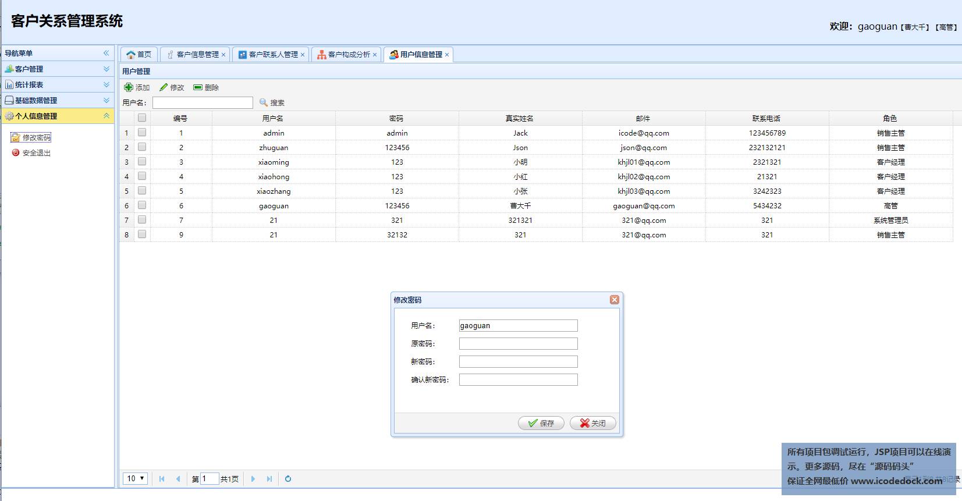
Task: Focus the 原密码 field in dialog
Action: tap(519, 343)
